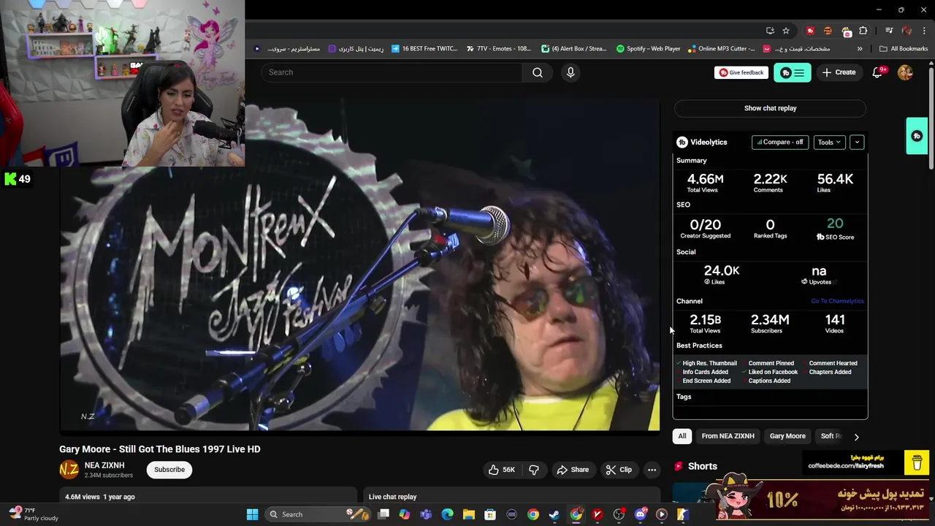Collapse the Videolytics panel with chevron
The image size is (935, 526).
[x=857, y=142]
